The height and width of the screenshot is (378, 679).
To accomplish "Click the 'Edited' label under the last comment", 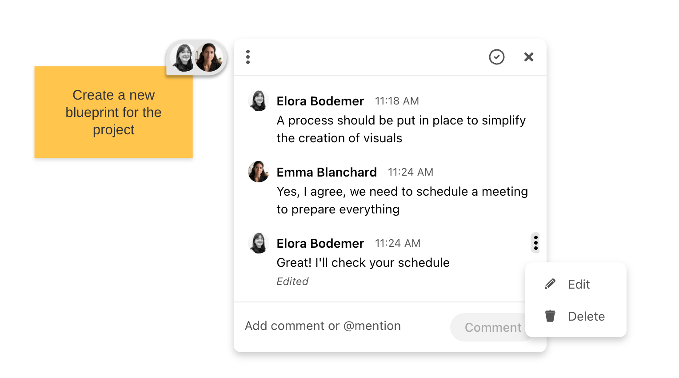I will point(292,281).
